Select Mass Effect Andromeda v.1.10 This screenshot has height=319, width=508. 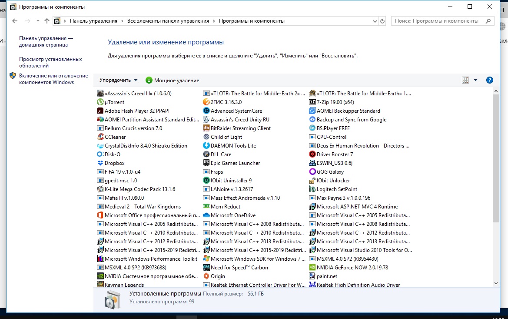click(x=241, y=198)
